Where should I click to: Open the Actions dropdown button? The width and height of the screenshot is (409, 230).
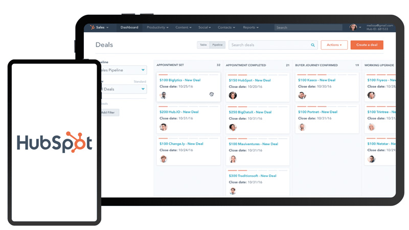[334, 45]
